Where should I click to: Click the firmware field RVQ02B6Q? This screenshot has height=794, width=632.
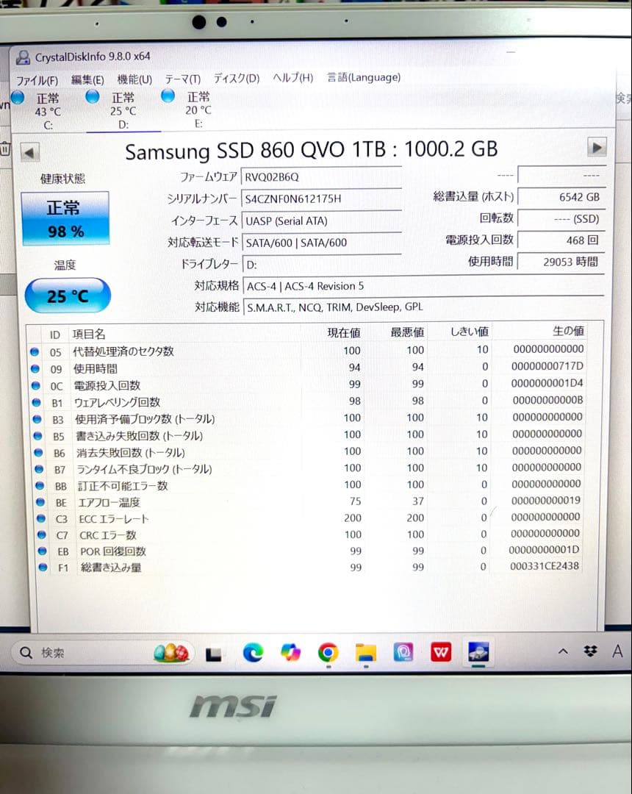coord(321,177)
